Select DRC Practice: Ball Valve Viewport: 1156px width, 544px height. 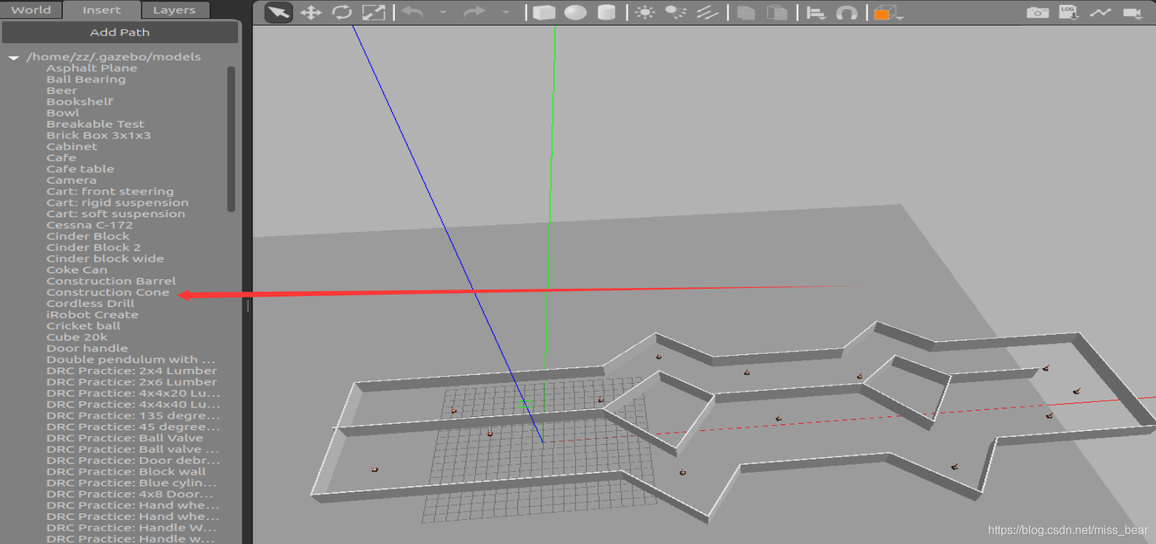125,438
